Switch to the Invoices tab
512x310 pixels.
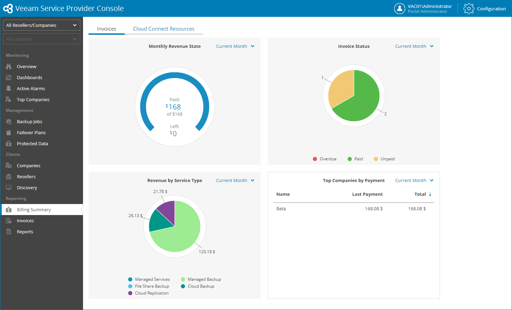106,29
